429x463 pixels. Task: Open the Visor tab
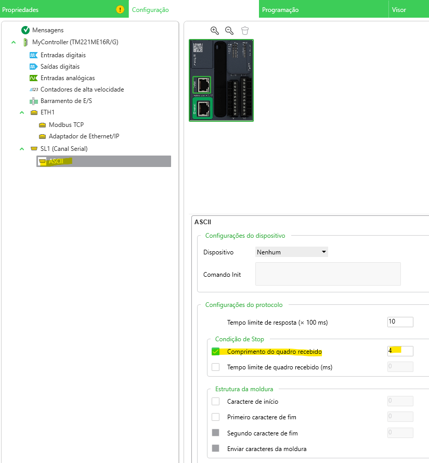[409, 9]
